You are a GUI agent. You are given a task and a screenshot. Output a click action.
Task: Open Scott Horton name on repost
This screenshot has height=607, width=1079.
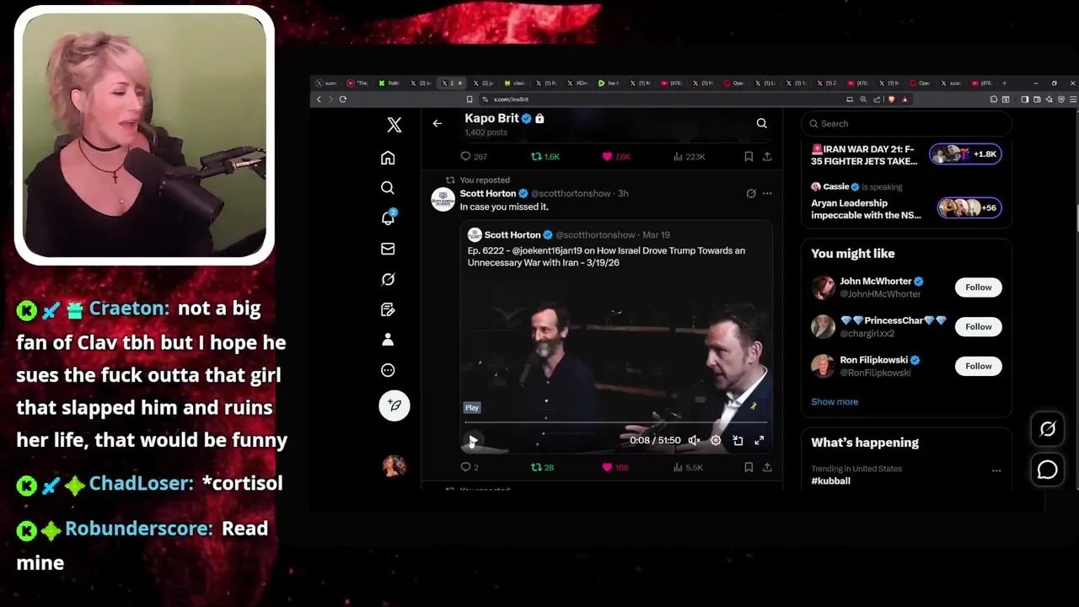(488, 193)
